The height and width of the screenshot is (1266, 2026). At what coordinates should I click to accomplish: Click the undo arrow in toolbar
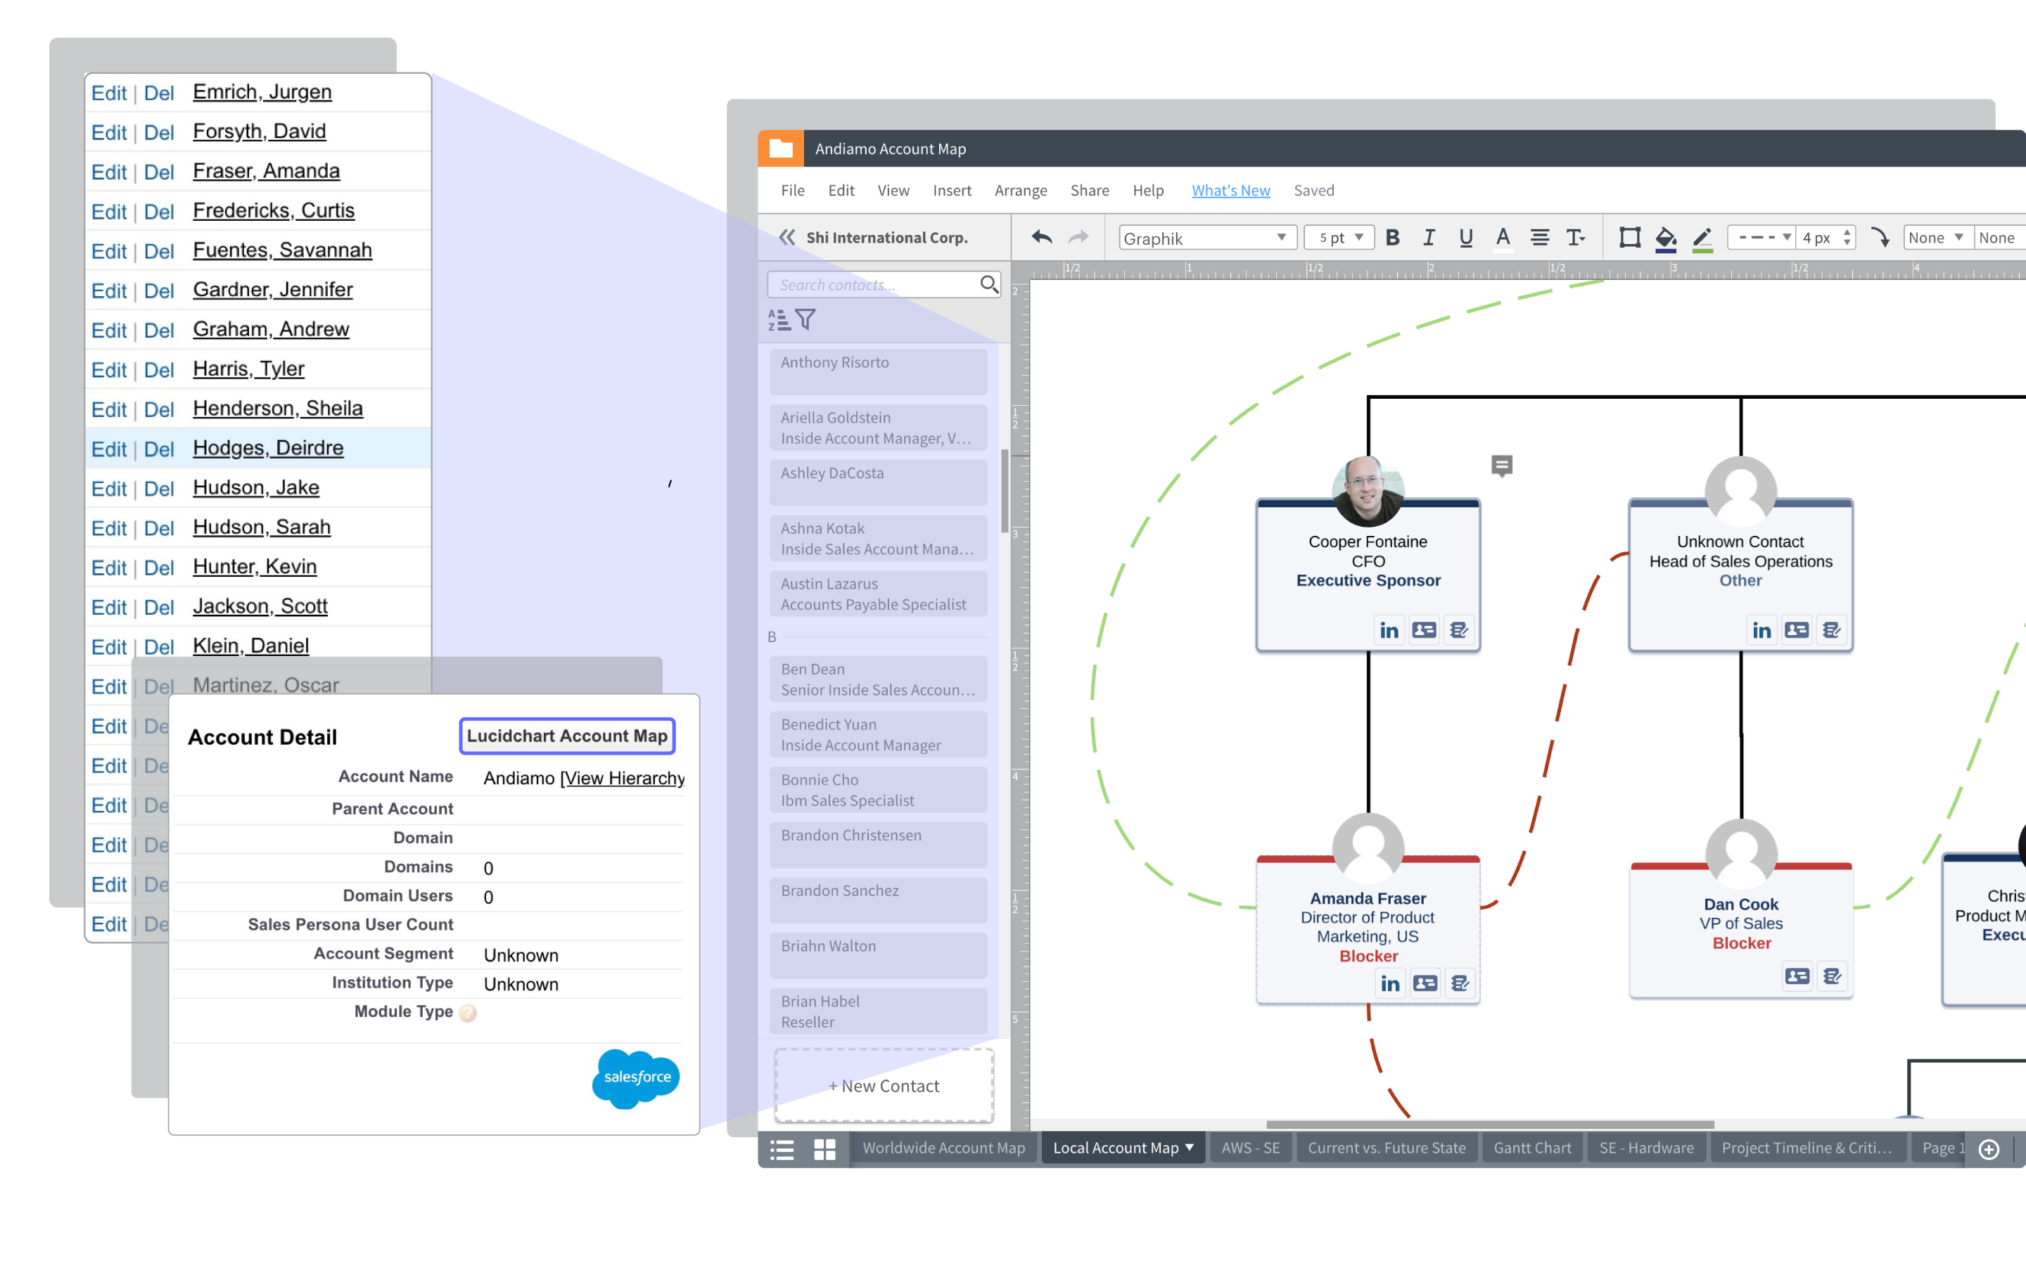point(1041,238)
